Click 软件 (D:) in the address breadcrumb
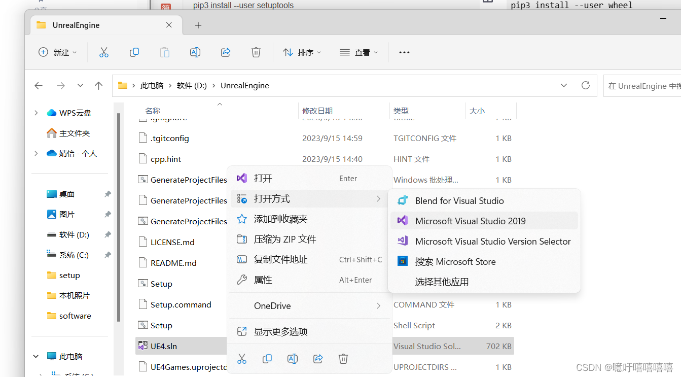681x377 pixels. tap(192, 85)
